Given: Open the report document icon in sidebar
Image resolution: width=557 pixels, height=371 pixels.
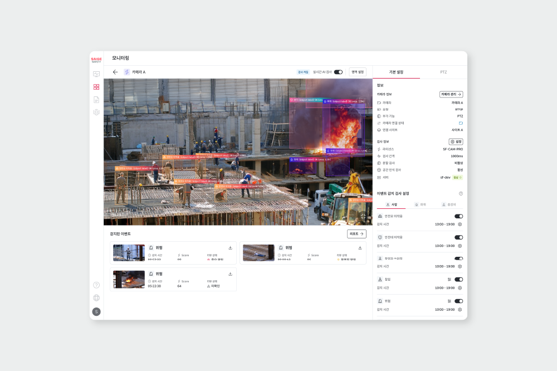Looking at the screenshot, I should coord(96,100).
